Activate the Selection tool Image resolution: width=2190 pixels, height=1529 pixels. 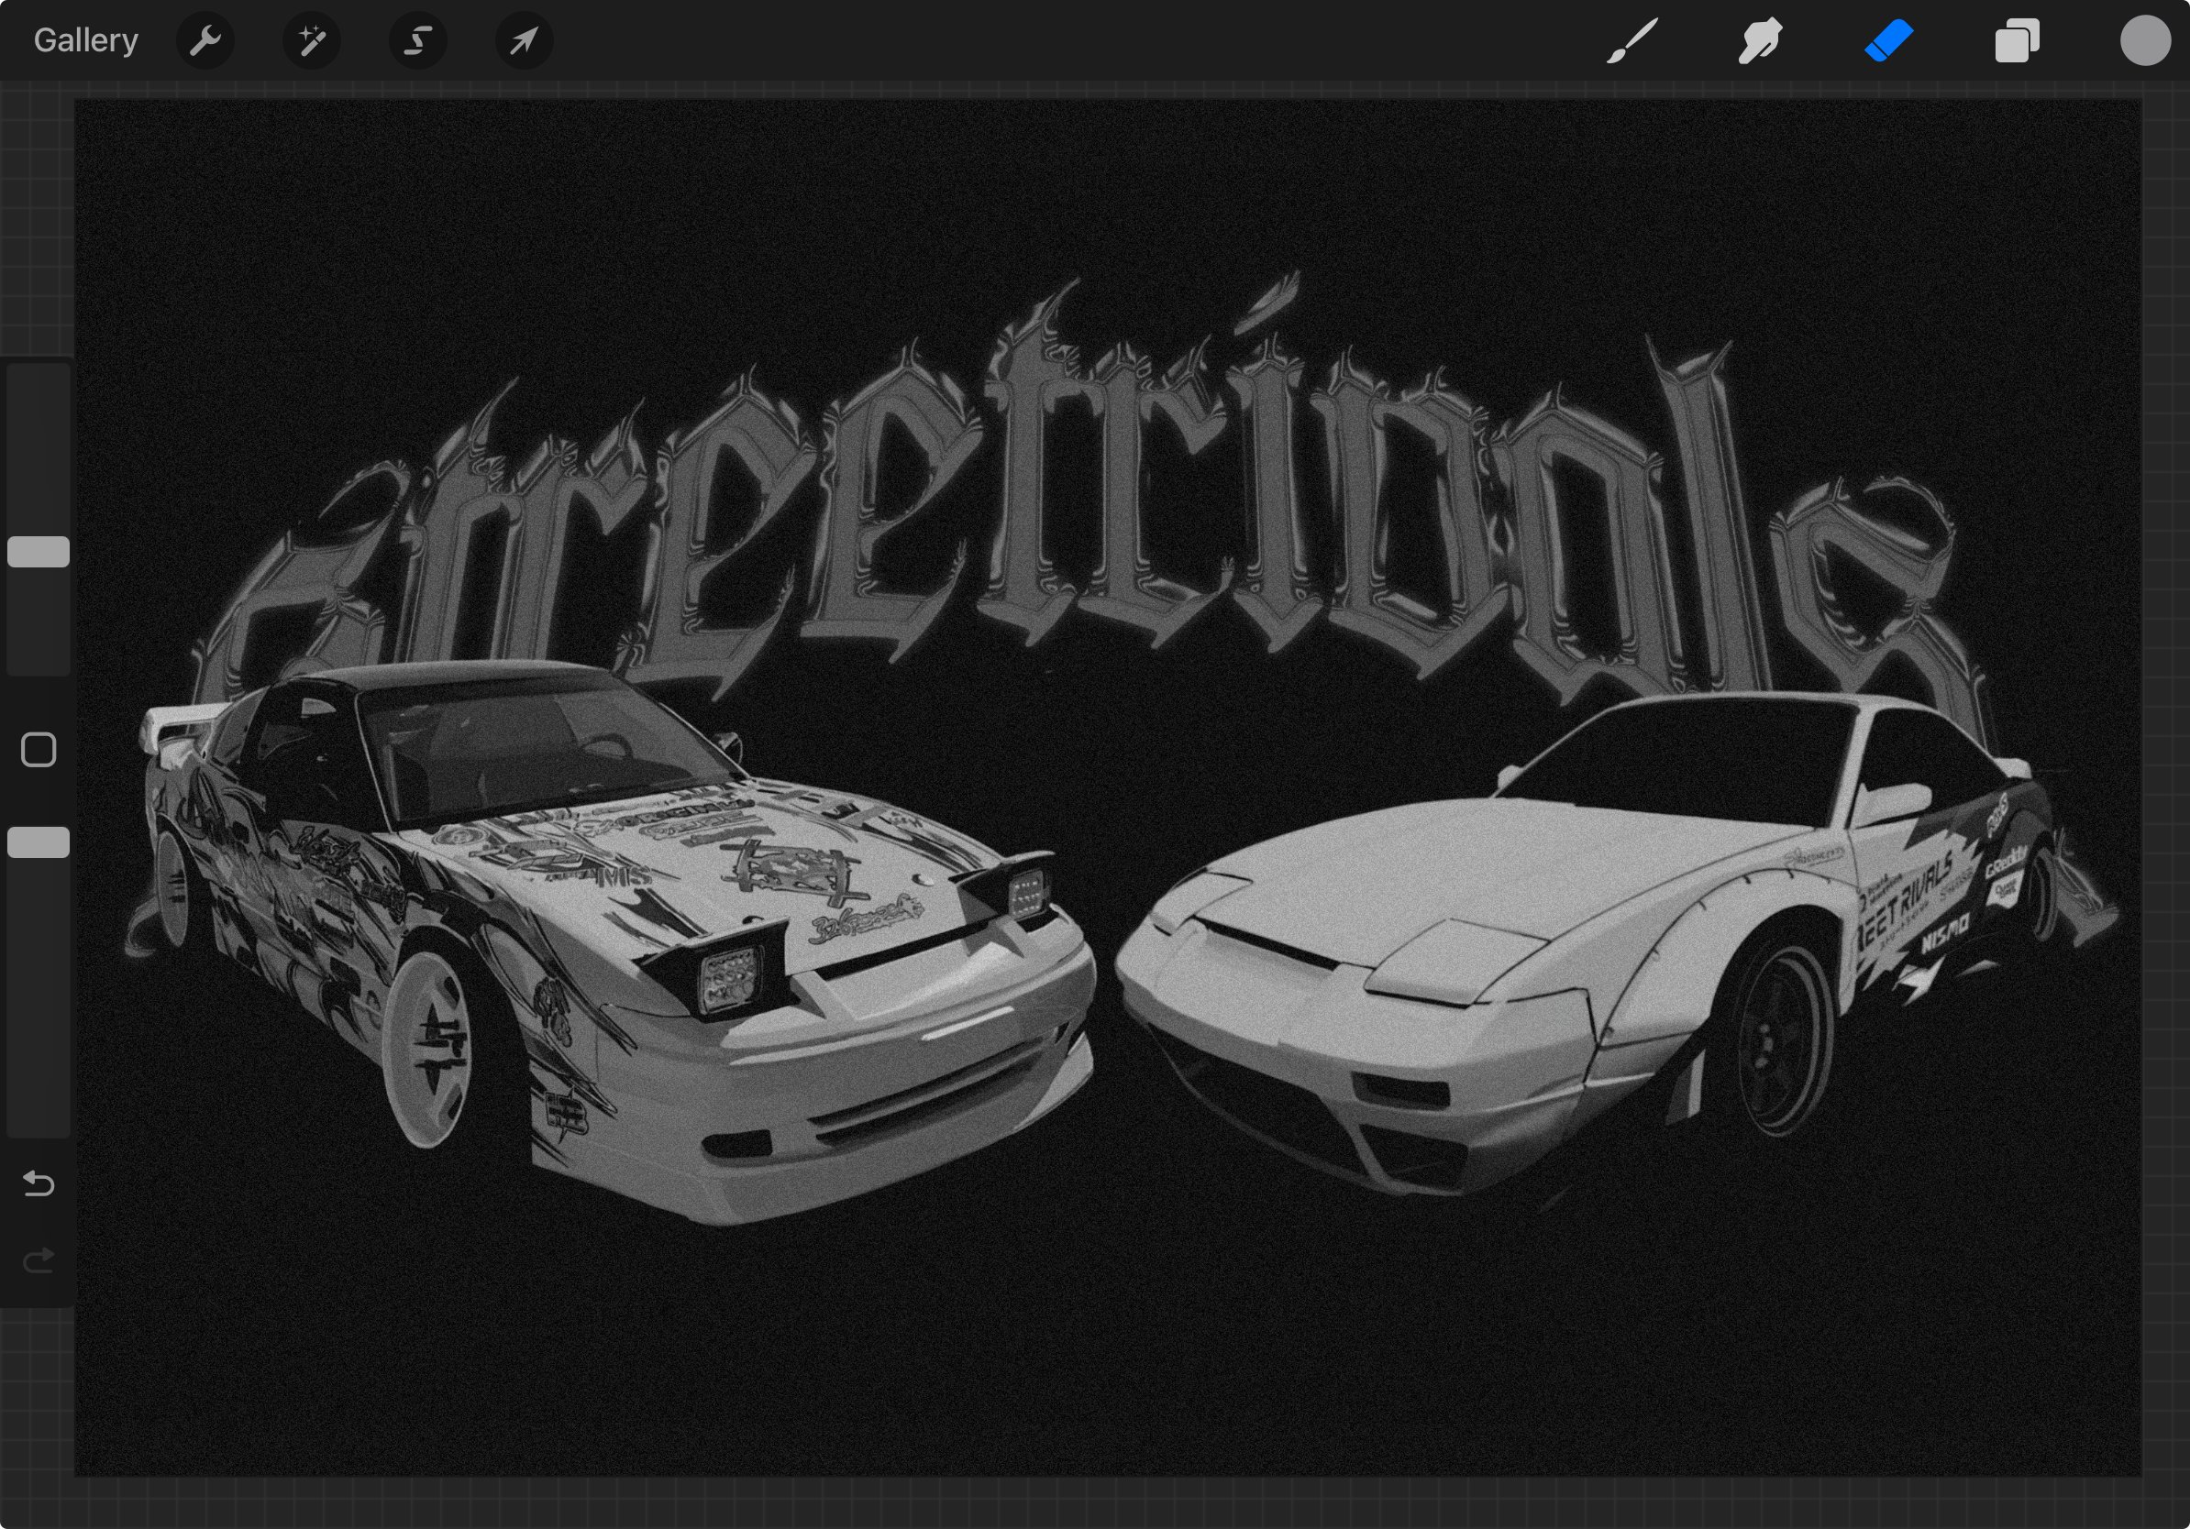coord(418,41)
